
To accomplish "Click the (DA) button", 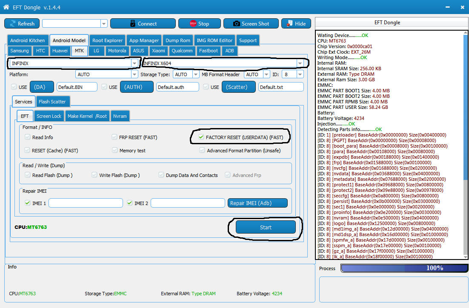I will click(42, 87).
